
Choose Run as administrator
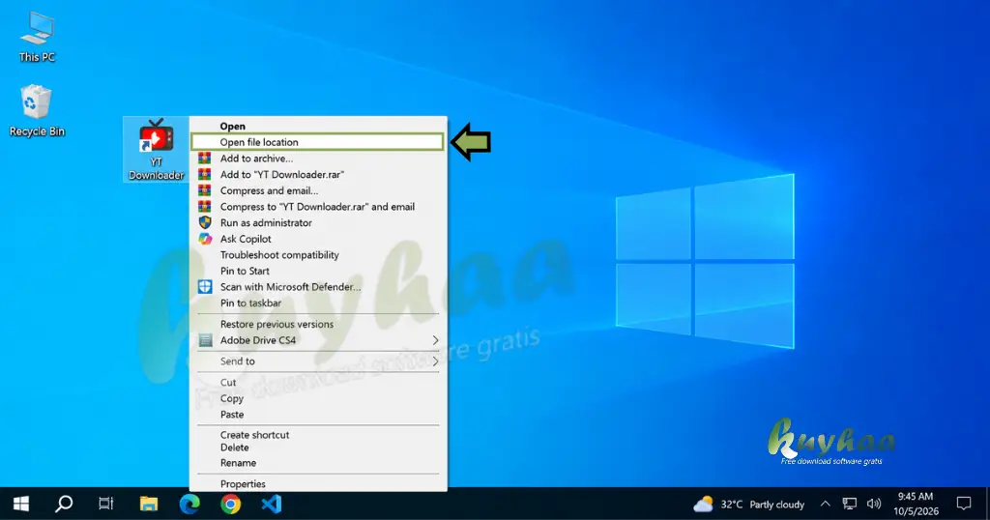point(317,222)
